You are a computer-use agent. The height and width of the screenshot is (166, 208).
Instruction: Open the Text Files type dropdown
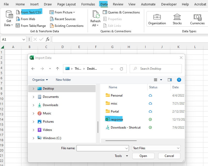[x=156, y=148]
